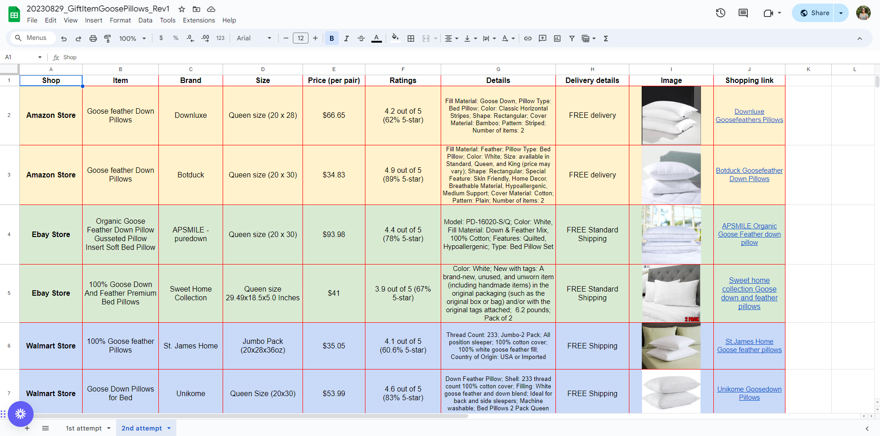
Task: Open the Arial font dropdown
Action: [x=254, y=39]
